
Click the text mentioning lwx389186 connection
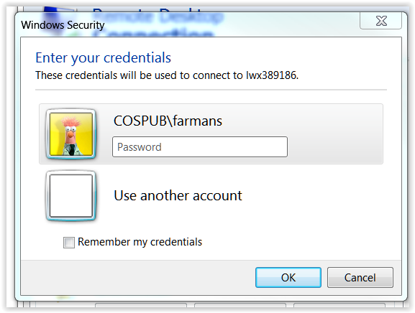167,75
